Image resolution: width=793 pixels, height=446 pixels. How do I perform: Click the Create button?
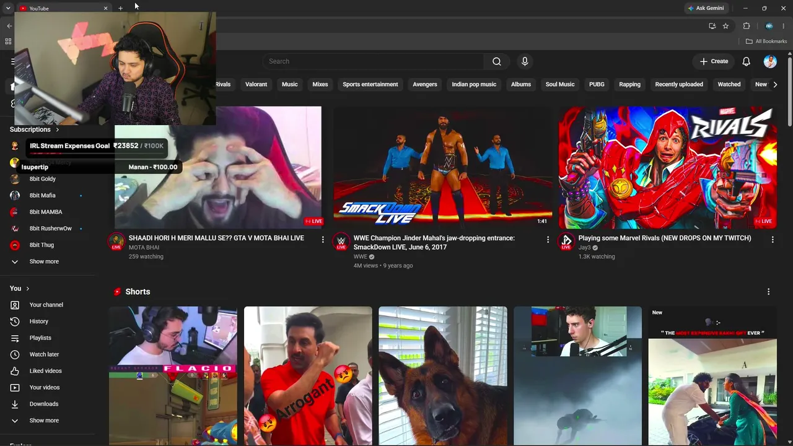(714, 61)
